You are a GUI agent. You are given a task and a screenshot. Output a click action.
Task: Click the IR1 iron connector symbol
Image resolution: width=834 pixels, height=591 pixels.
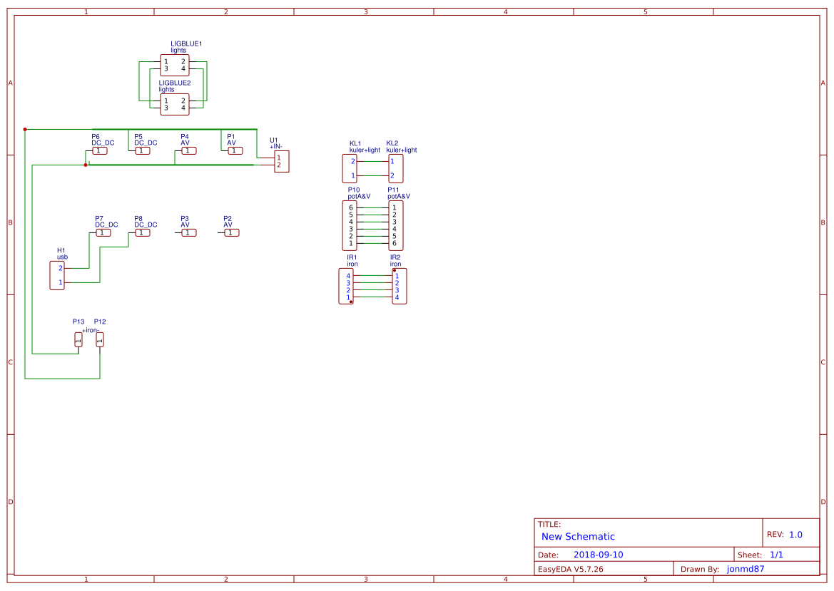pos(345,284)
